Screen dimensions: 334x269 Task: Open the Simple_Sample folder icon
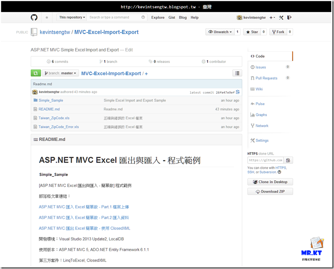pos(36,100)
